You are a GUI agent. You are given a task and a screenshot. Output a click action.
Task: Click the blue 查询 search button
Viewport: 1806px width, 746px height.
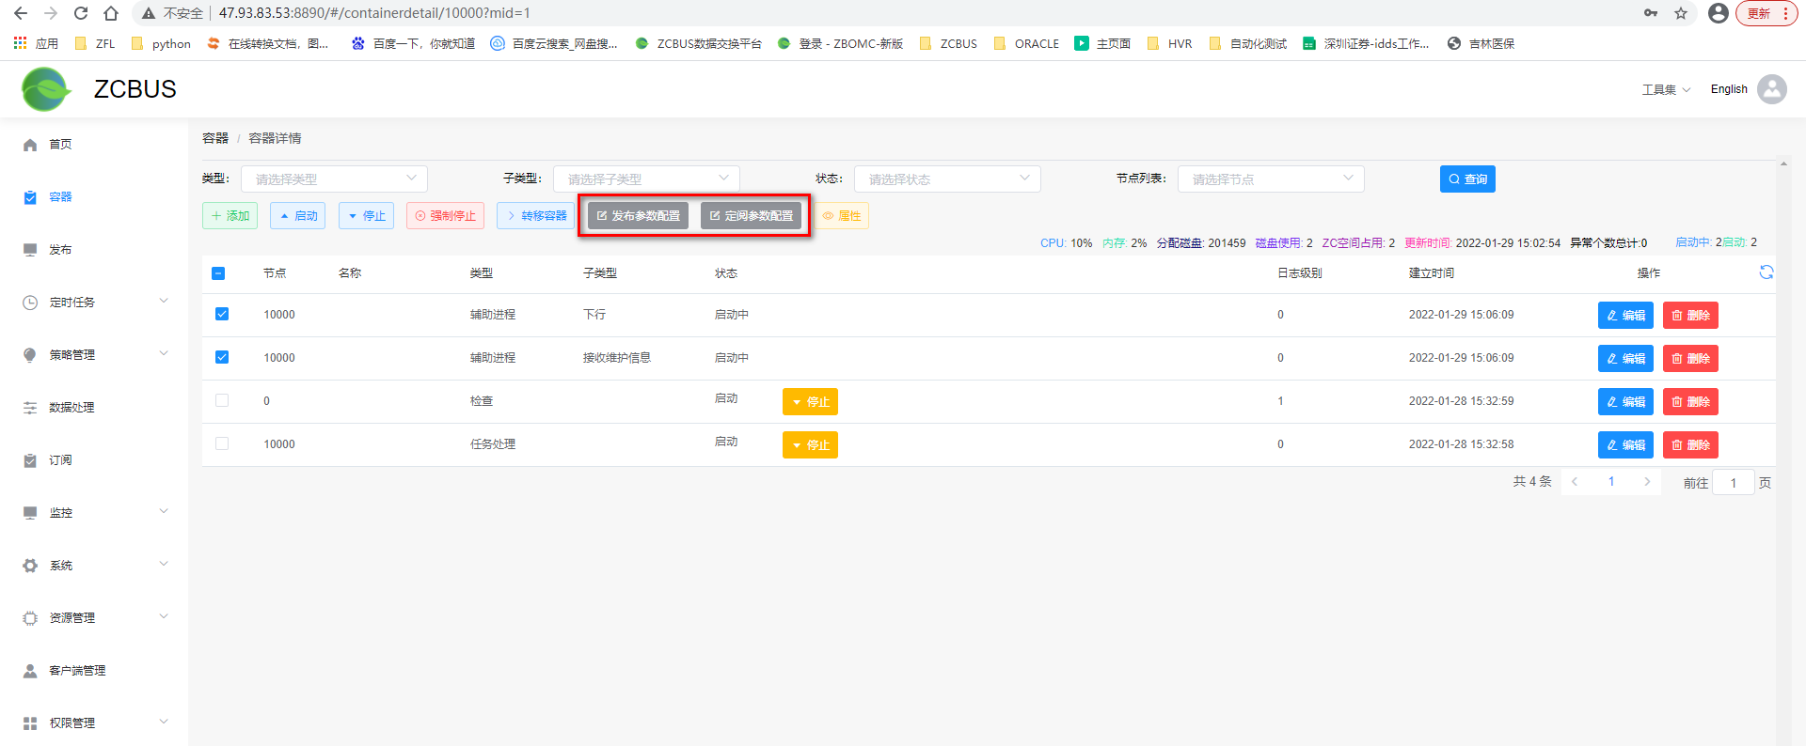pyautogui.click(x=1466, y=179)
